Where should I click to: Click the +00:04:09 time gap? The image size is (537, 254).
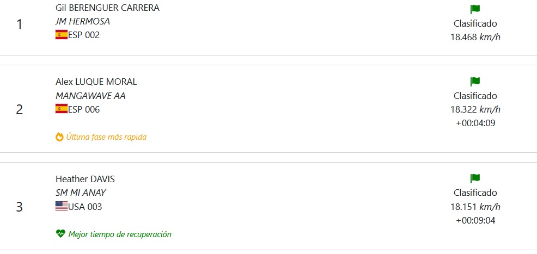pyautogui.click(x=475, y=123)
